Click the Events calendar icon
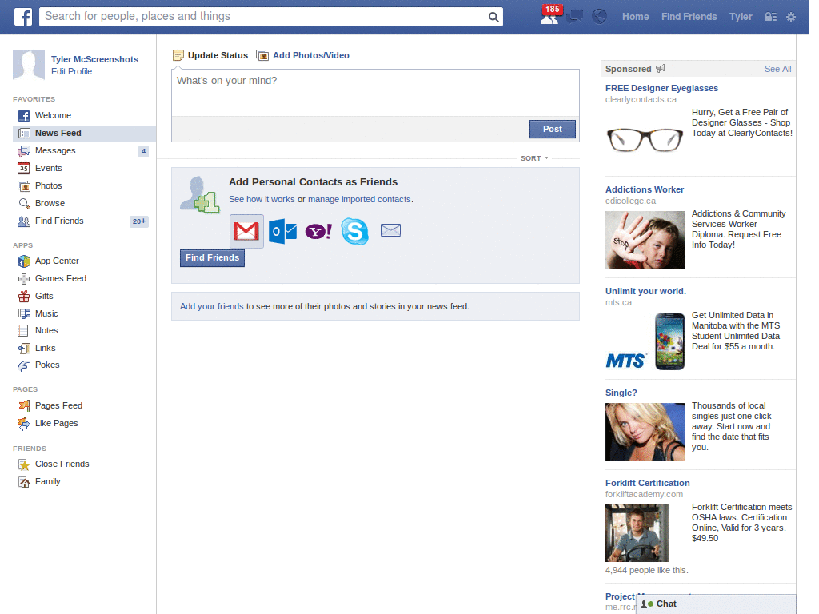The height and width of the screenshot is (614, 819). (x=23, y=168)
